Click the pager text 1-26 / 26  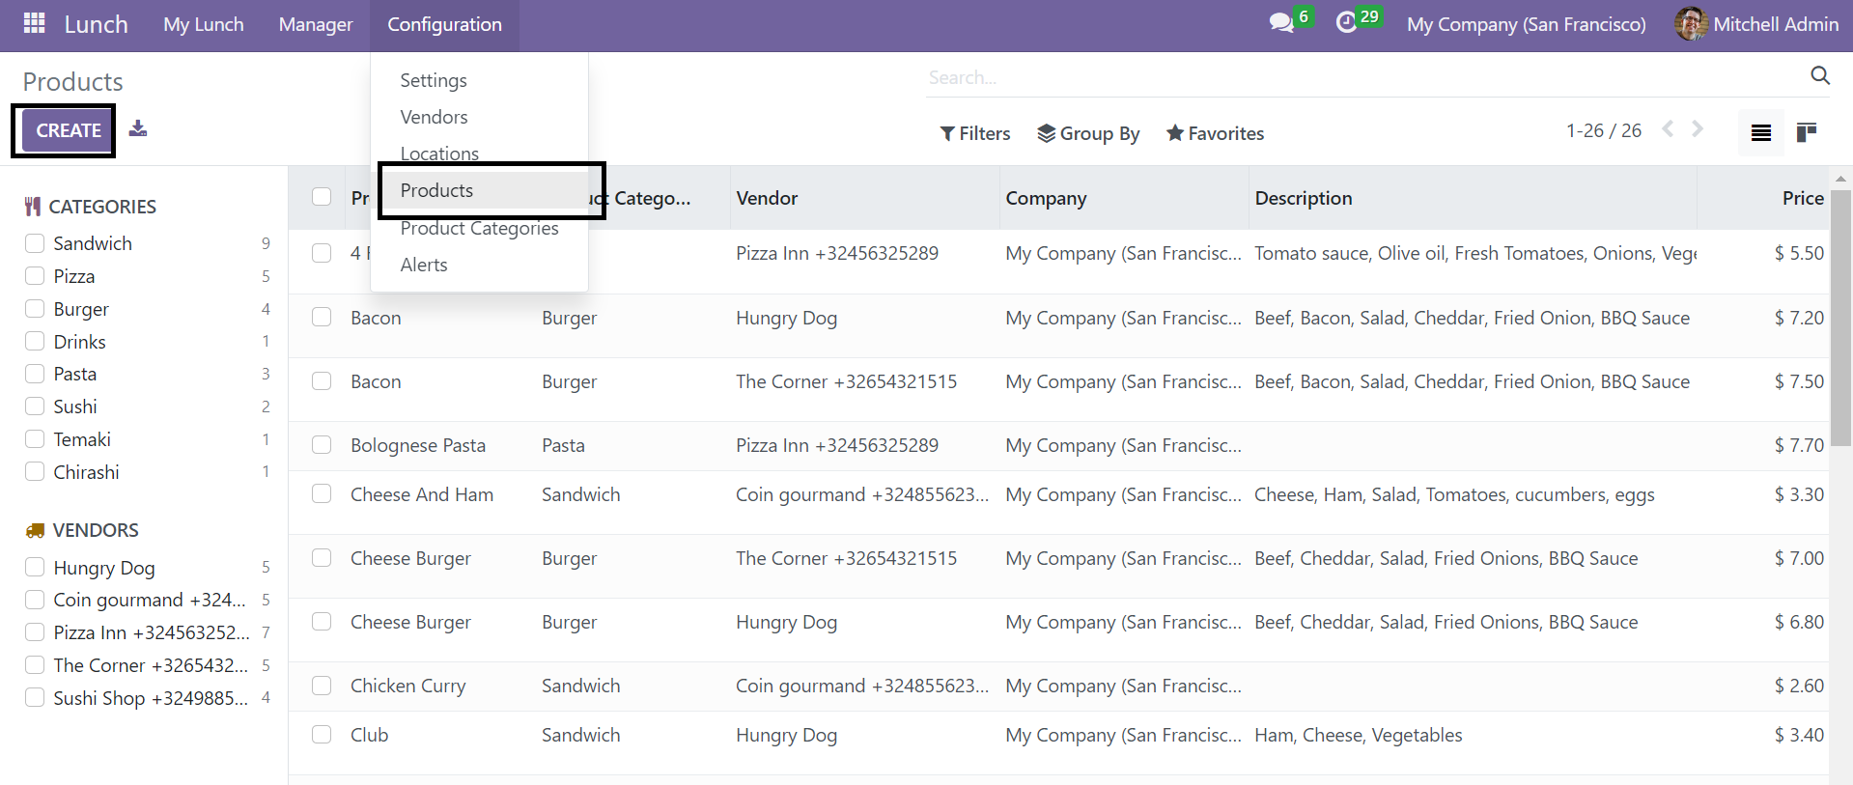[x=1603, y=130]
